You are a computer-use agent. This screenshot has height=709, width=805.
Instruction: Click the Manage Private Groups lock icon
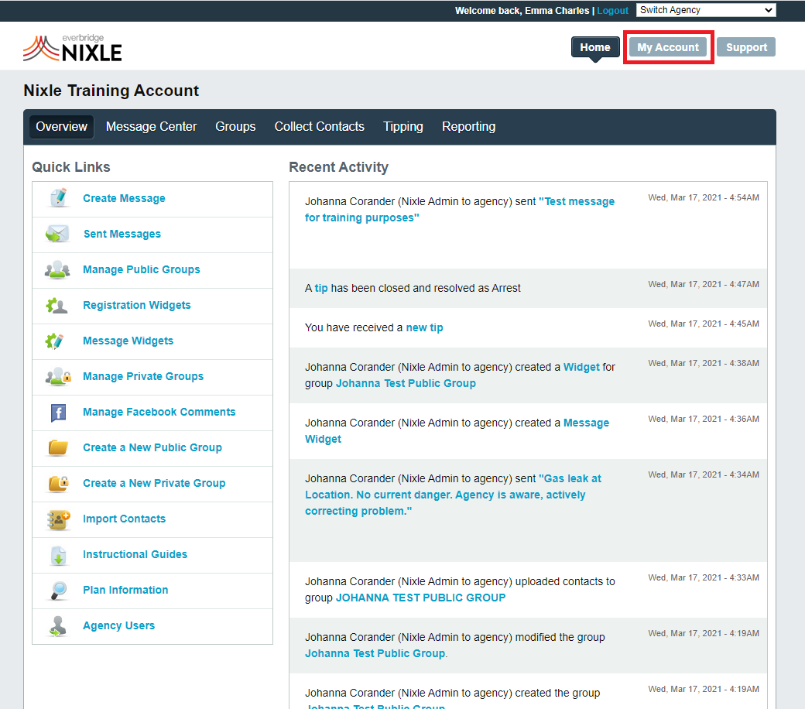click(58, 376)
